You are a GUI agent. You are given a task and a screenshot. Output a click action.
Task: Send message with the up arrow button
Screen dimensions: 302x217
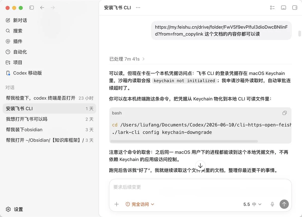click(284, 204)
